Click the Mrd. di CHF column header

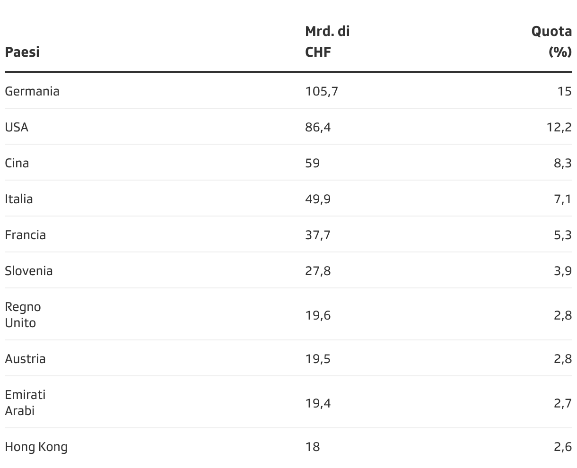pos(327,42)
